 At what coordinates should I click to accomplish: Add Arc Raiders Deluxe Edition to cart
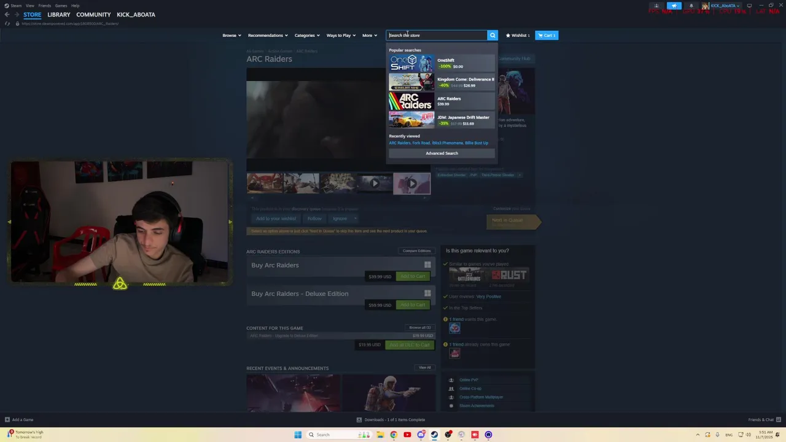tap(412, 304)
